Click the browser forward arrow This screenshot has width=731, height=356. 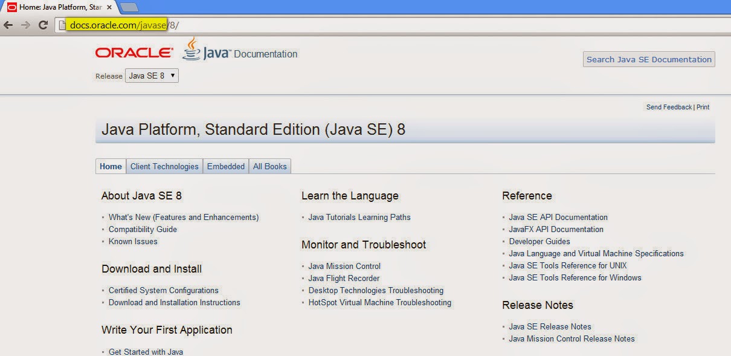pos(25,25)
